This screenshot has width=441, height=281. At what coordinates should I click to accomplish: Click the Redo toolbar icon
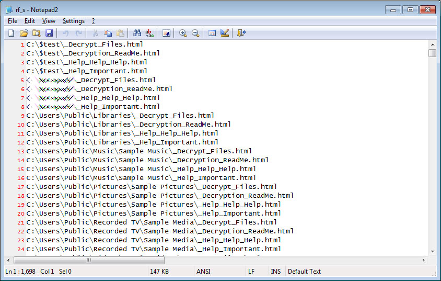[x=79, y=33]
